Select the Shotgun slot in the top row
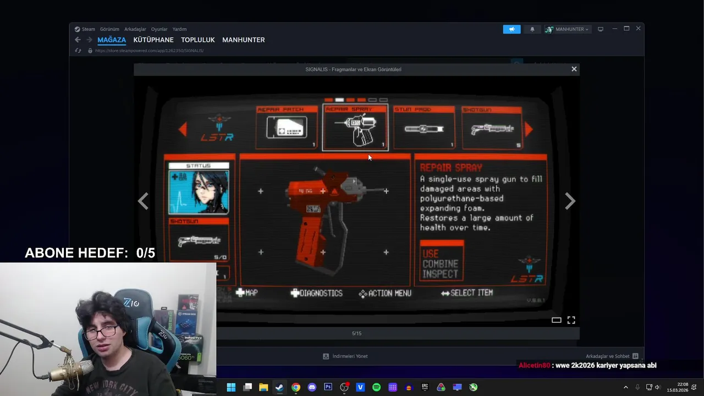This screenshot has width=704, height=396. (492, 128)
